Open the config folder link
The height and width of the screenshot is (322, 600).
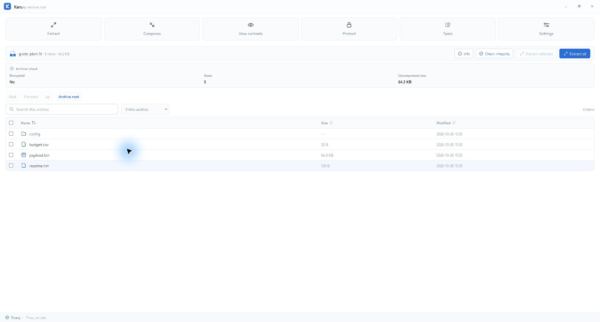click(35, 134)
